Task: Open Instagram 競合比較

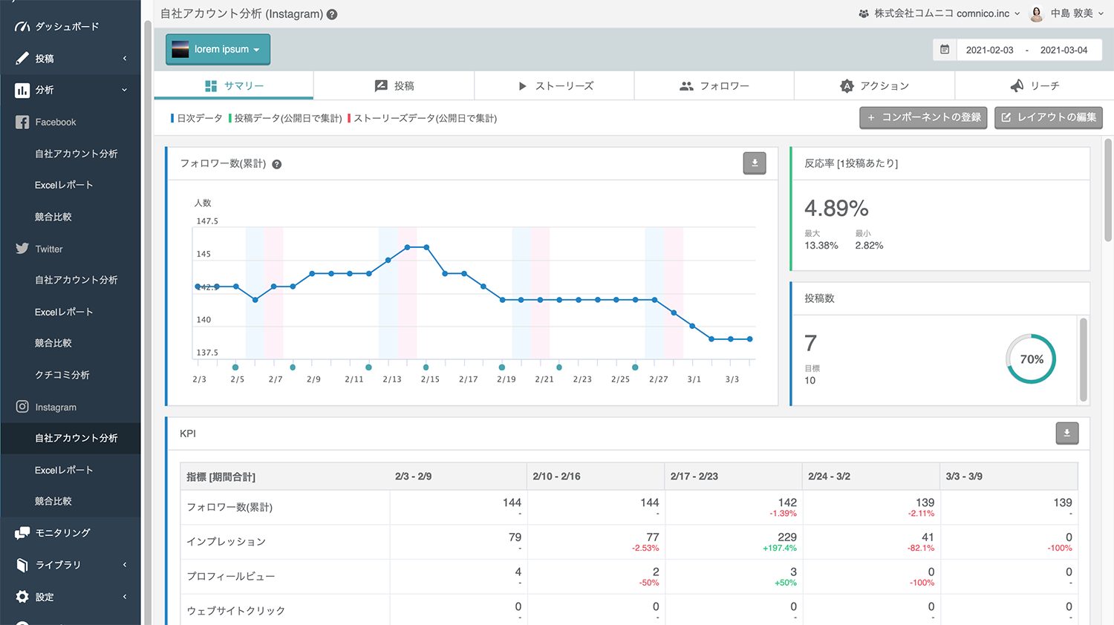Action: click(x=53, y=501)
